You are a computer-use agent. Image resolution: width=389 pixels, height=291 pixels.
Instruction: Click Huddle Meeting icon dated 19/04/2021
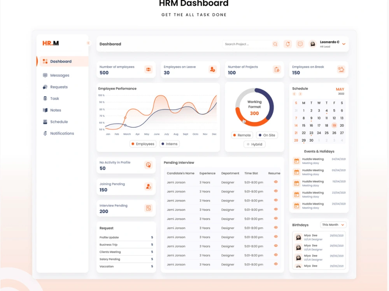coord(296,184)
